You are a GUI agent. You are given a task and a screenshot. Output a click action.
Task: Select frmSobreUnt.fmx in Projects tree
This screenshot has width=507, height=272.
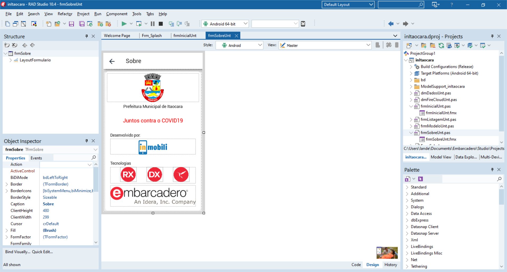pos(441,139)
